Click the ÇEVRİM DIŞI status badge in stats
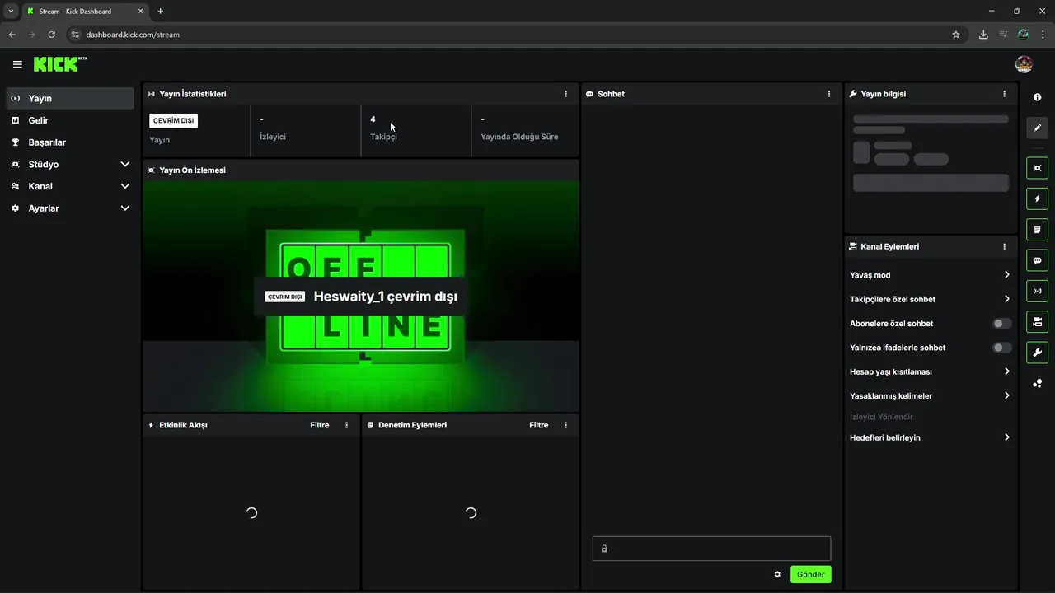The image size is (1055, 593). tap(173, 120)
